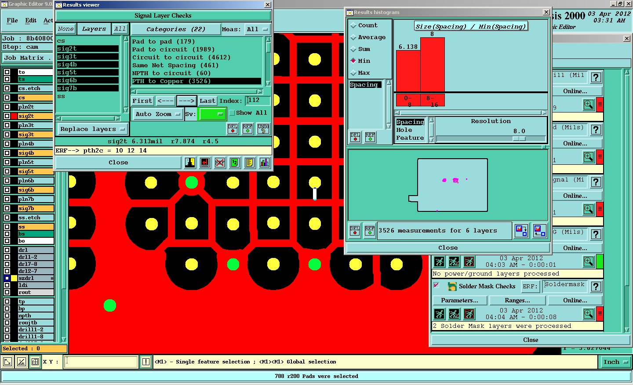
Task: Click first layer-transfer icon beside measurements text
Action: (521, 231)
